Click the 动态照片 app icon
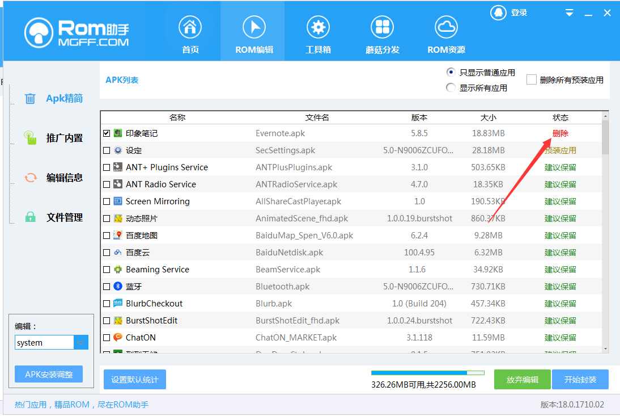 [118, 218]
